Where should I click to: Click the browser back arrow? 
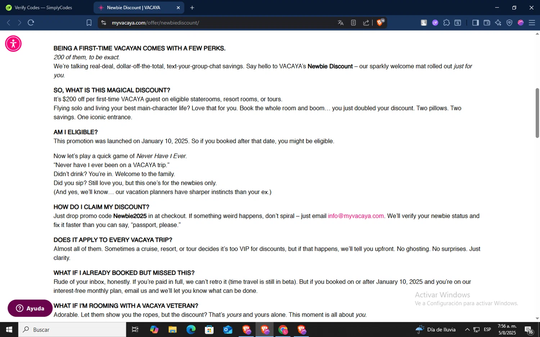pos(9,23)
